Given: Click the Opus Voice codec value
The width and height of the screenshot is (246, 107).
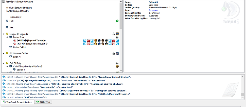Looking at the screenshot, I should tap(153, 5).
